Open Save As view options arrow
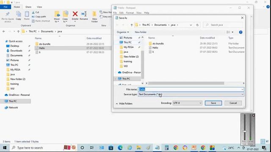The height and width of the screenshot is (152, 271). [x=232, y=32]
